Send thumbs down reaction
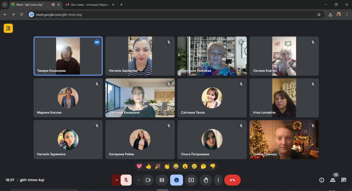 (x=213, y=166)
